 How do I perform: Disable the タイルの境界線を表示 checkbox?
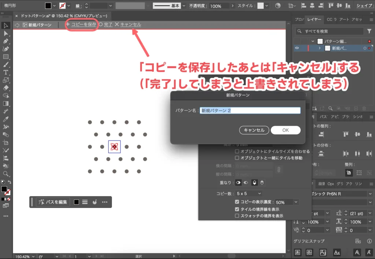tap(237, 209)
